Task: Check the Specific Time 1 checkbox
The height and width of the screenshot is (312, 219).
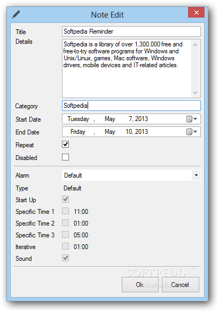Action: [65, 211]
